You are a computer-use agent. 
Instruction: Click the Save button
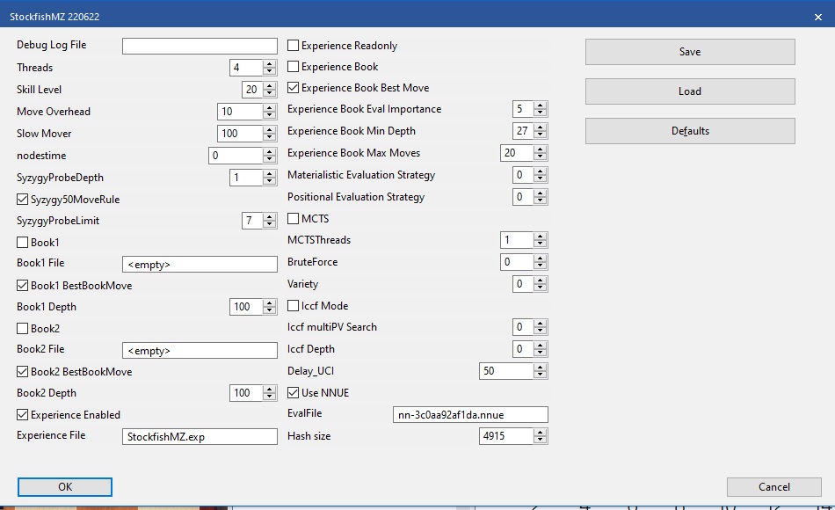pos(690,52)
